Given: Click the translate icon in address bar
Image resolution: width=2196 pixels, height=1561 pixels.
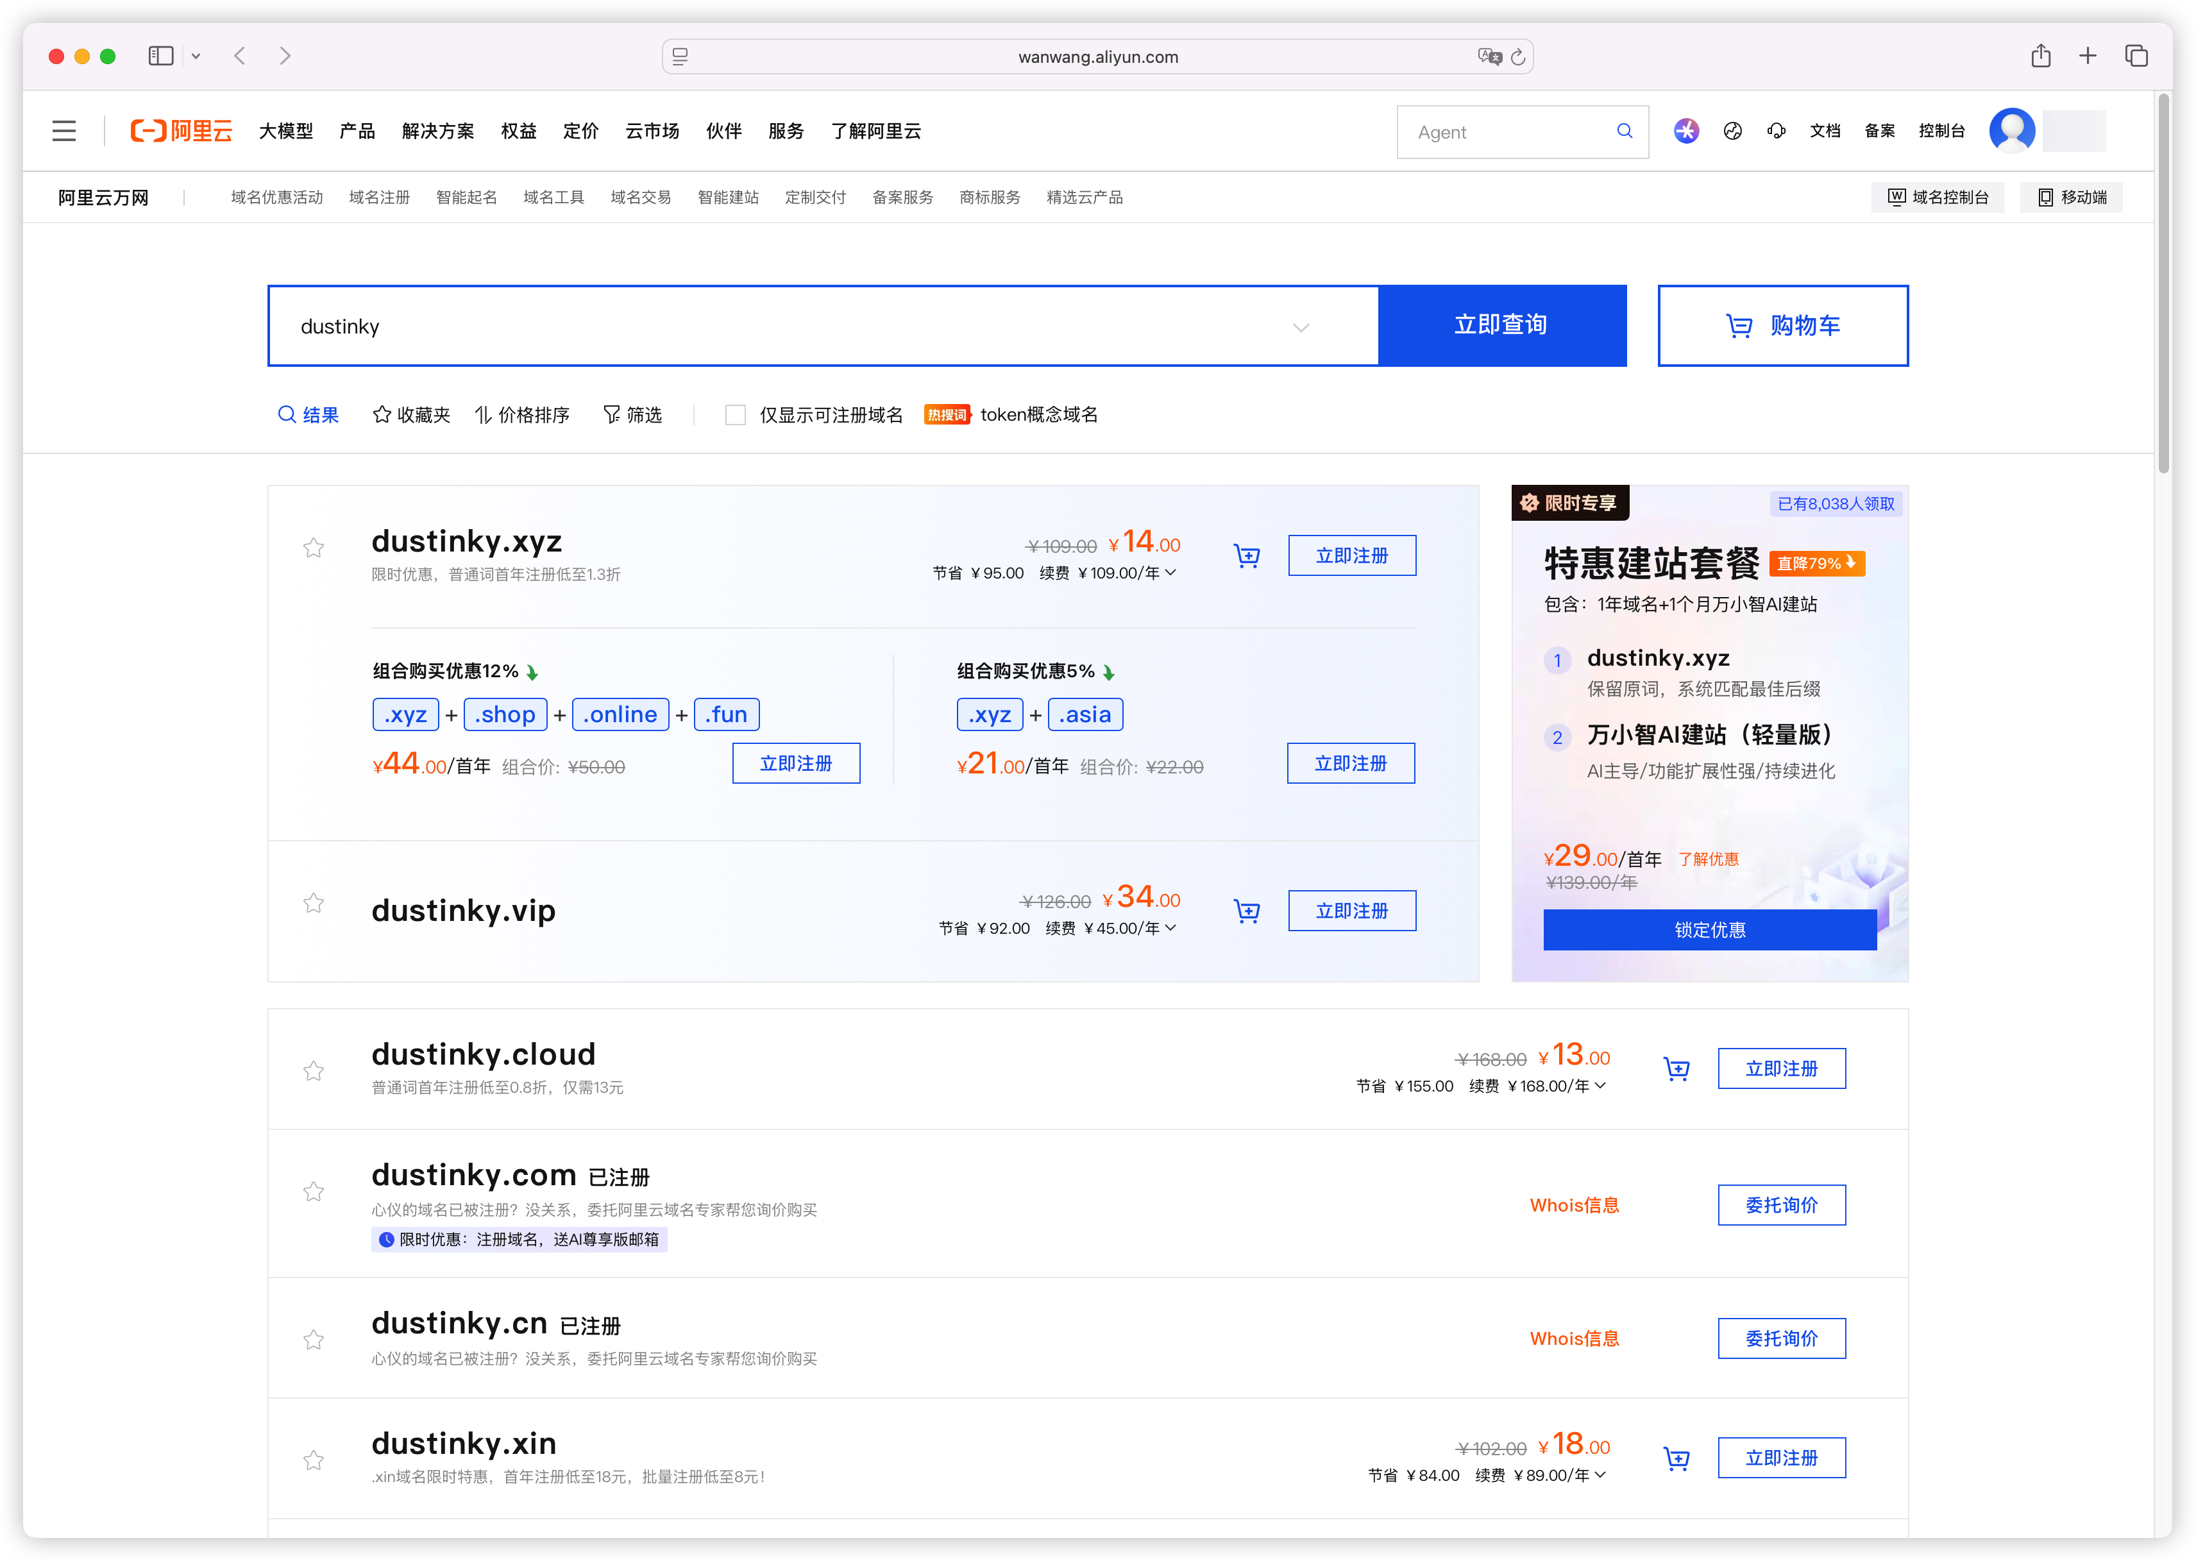Looking at the screenshot, I should 1490,56.
